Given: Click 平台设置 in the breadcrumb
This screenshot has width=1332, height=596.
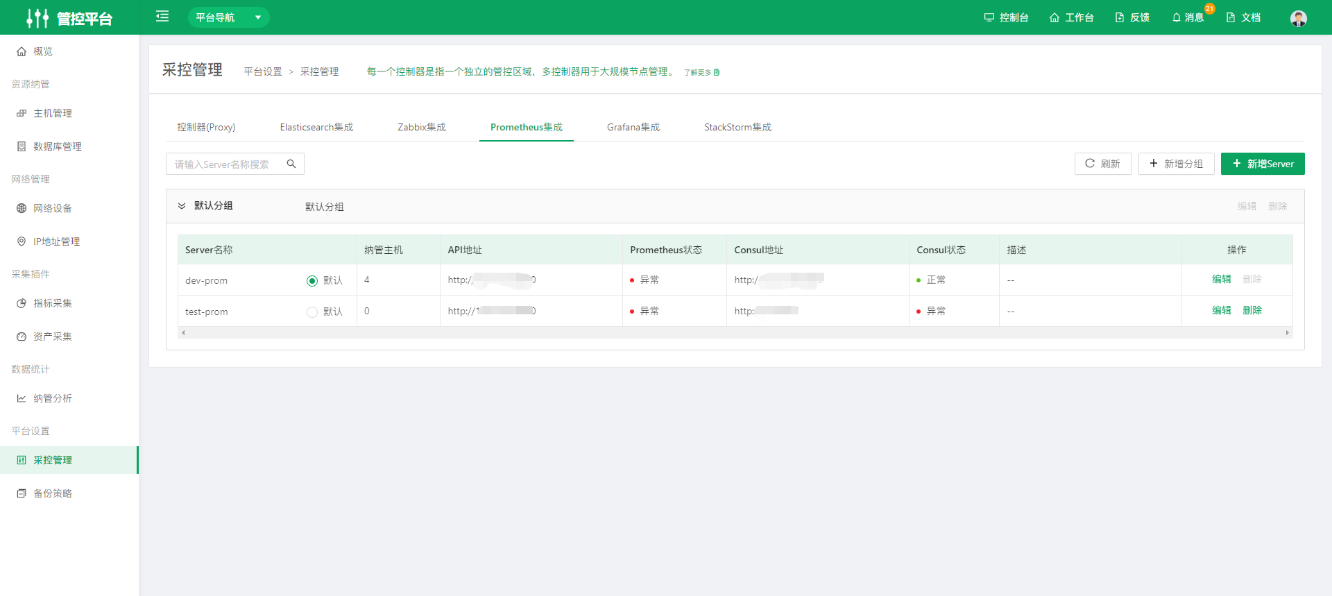Looking at the screenshot, I should pyautogui.click(x=263, y=71).
